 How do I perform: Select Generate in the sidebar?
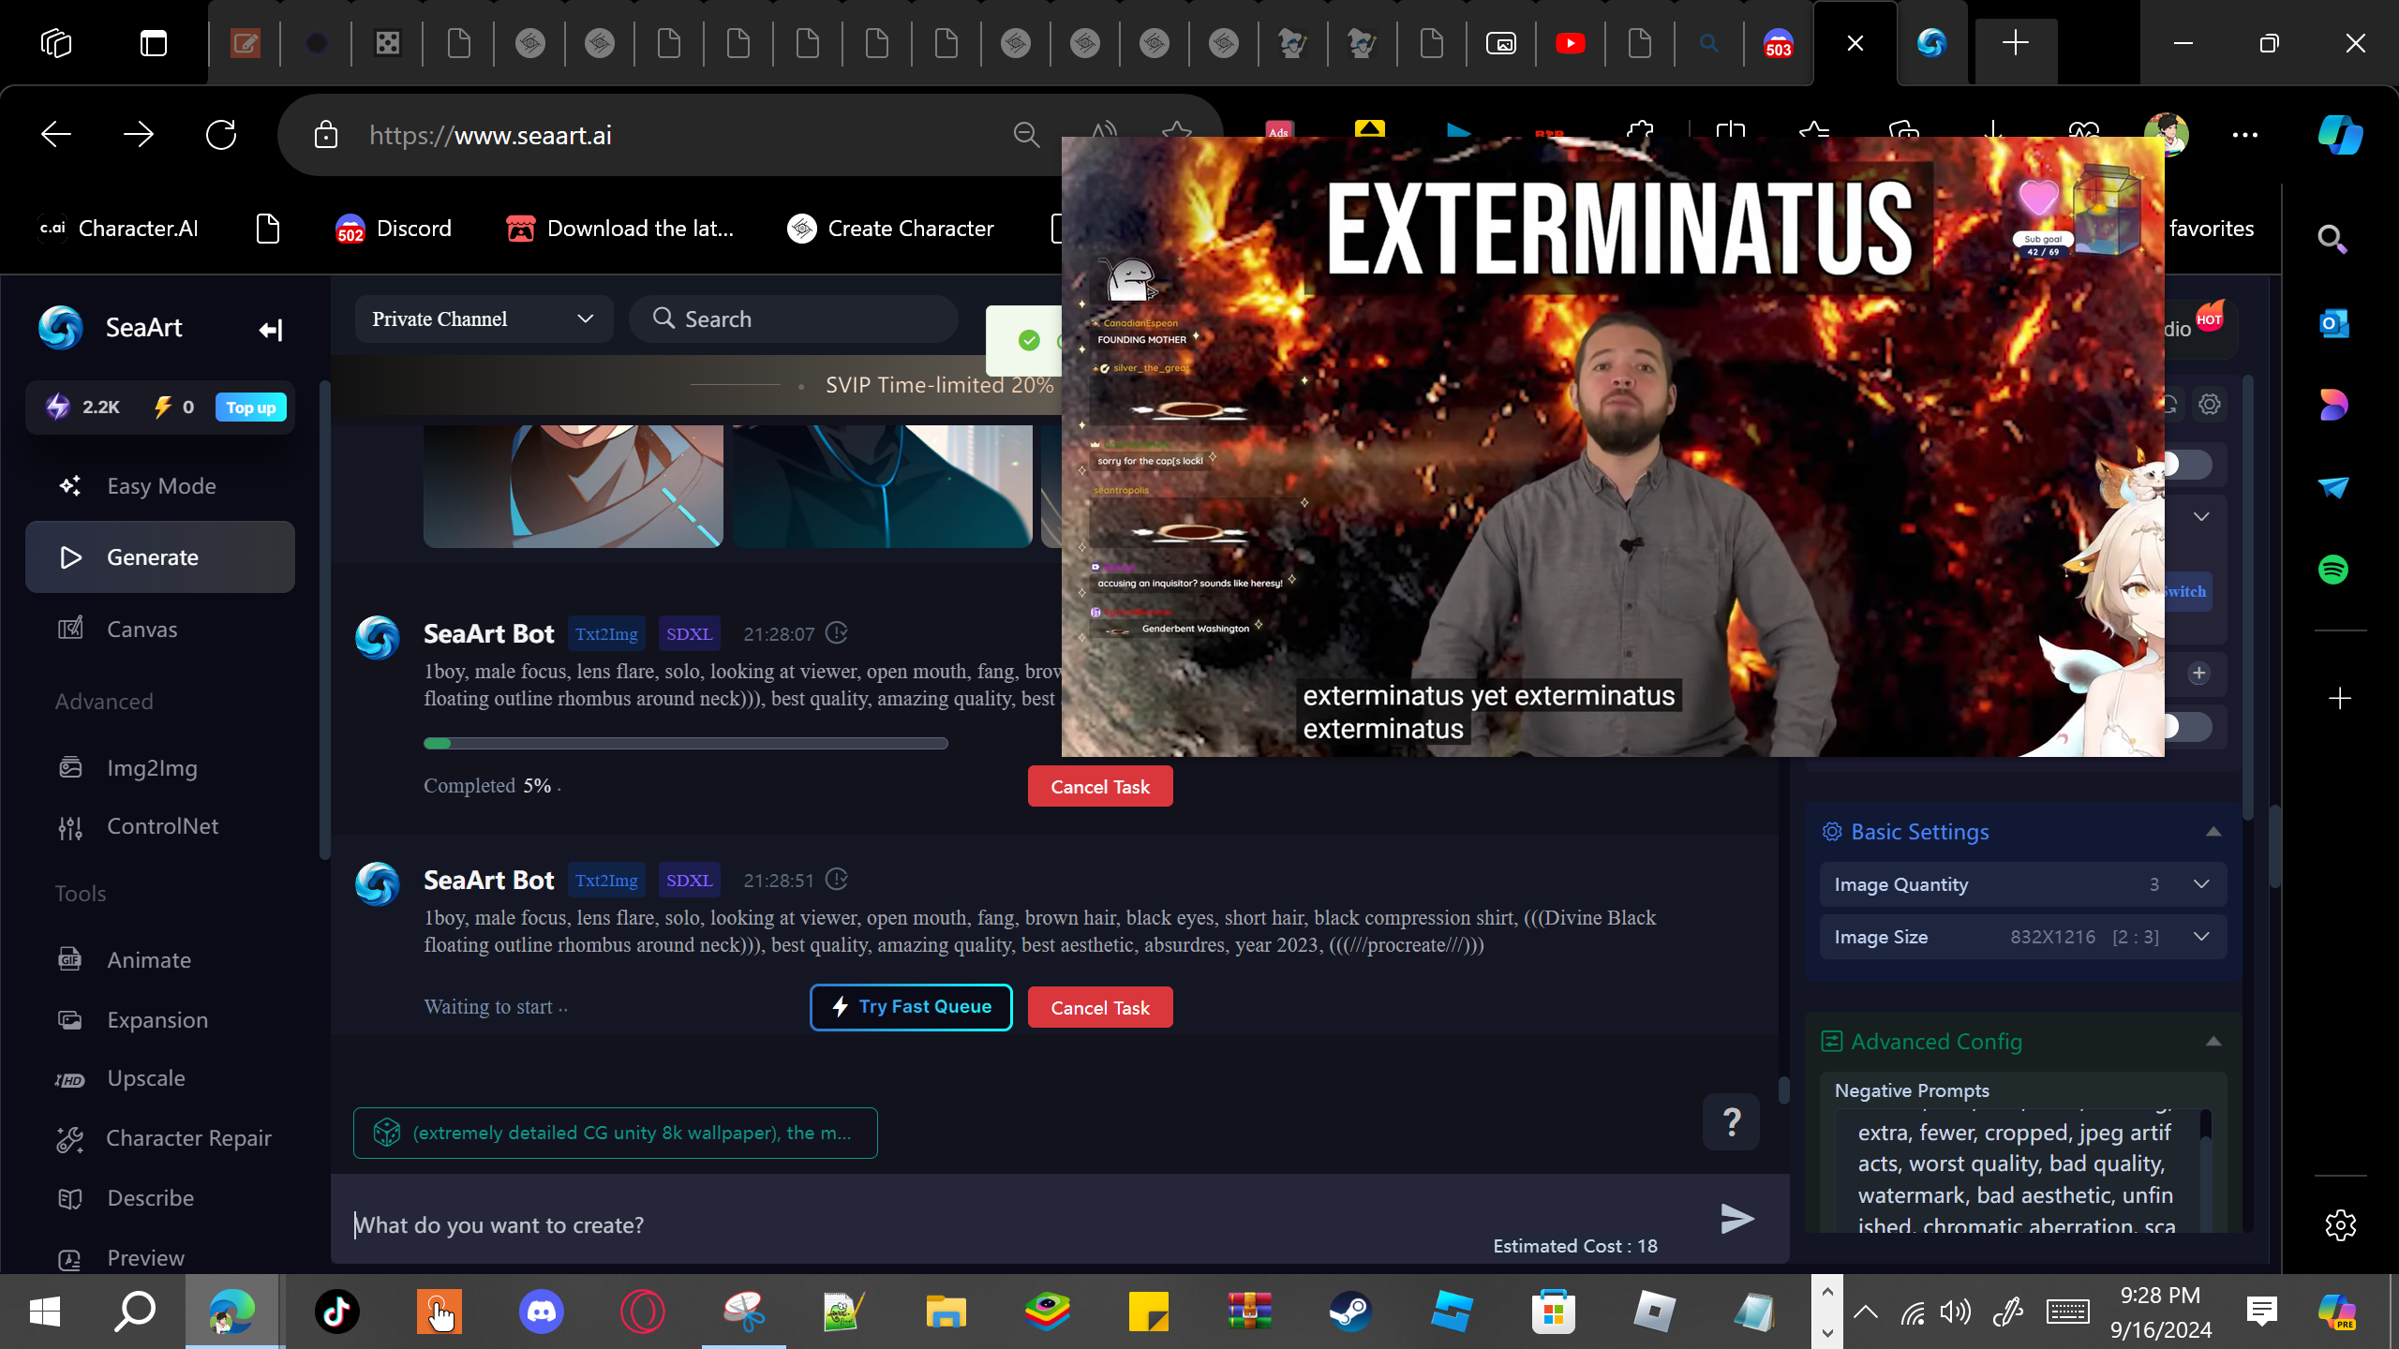(x=160, y=557)
